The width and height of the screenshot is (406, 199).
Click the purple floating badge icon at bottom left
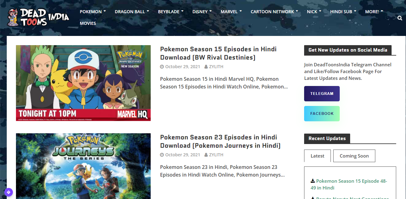9,192
